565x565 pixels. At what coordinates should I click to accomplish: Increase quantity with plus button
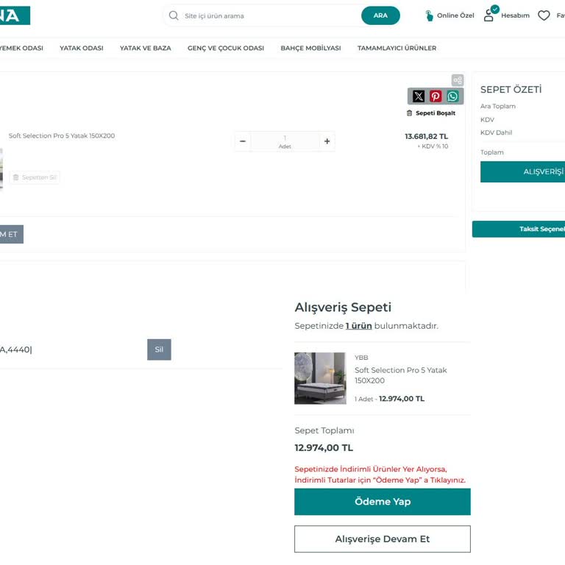click(327, 141)
